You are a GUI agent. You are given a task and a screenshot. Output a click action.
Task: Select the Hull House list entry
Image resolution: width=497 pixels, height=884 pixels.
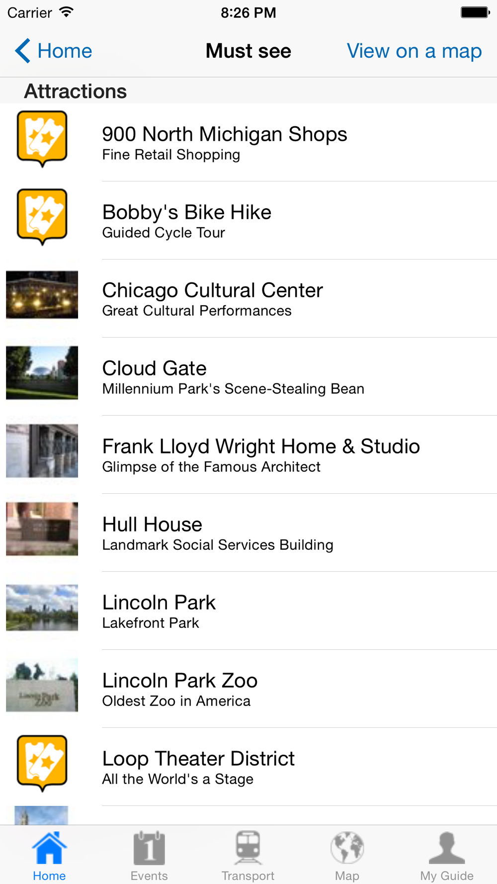(x=218, y=533)
